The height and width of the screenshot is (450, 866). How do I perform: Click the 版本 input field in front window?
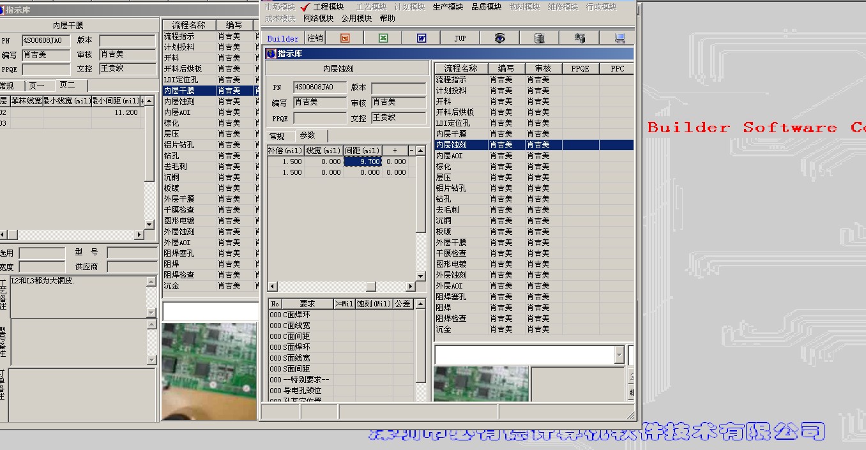point(399,87)
